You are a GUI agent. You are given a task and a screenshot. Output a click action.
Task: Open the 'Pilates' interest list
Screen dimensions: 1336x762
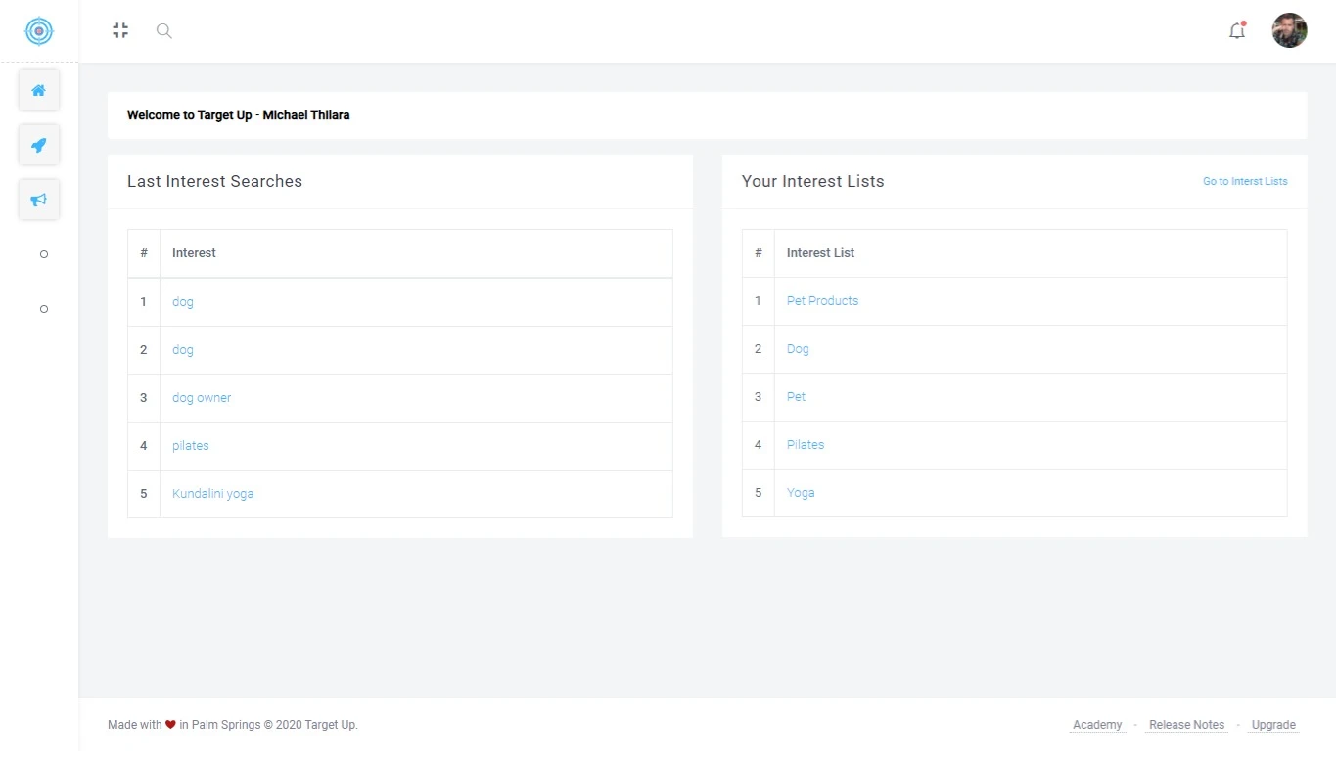pos(805,444)
